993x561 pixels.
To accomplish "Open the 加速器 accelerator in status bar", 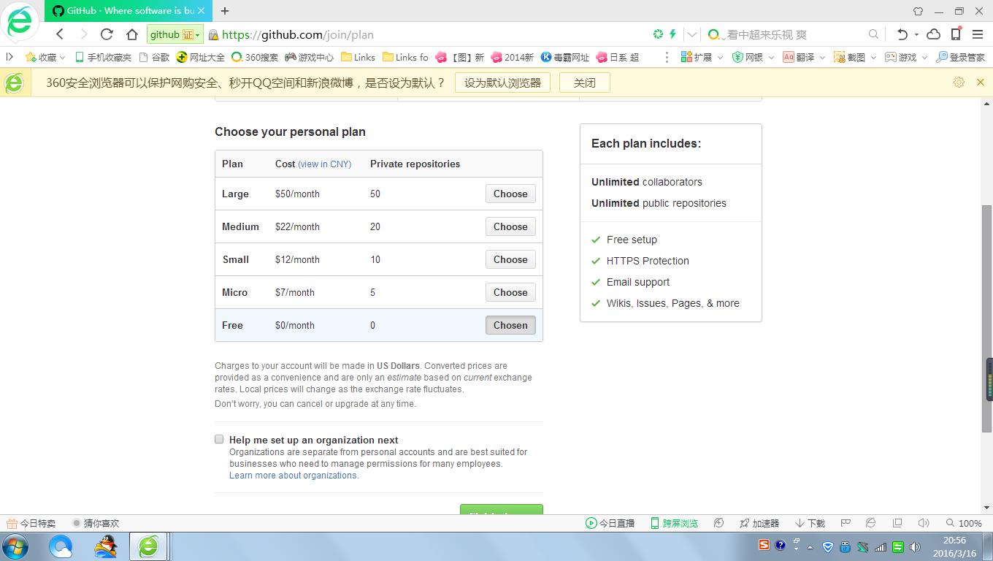I will [x=759, y=523].
